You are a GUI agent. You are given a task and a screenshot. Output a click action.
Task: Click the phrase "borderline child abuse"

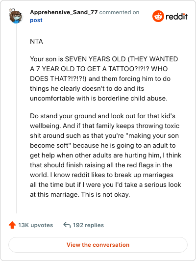point(132,99)
